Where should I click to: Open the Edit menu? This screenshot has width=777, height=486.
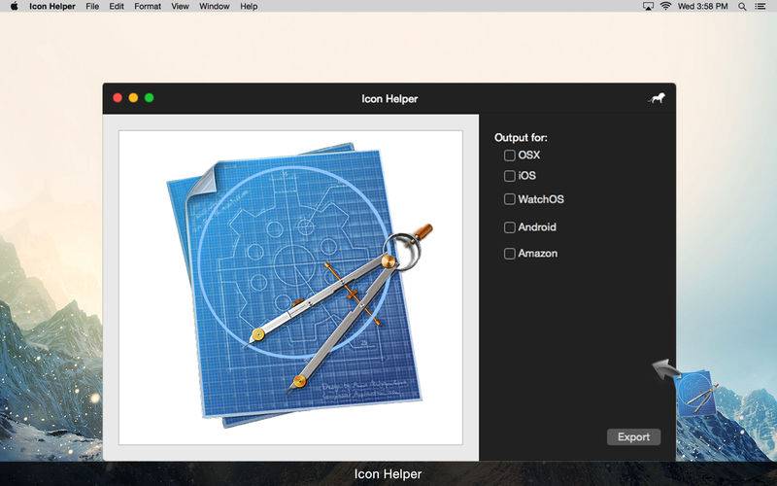tap(117, 7)
